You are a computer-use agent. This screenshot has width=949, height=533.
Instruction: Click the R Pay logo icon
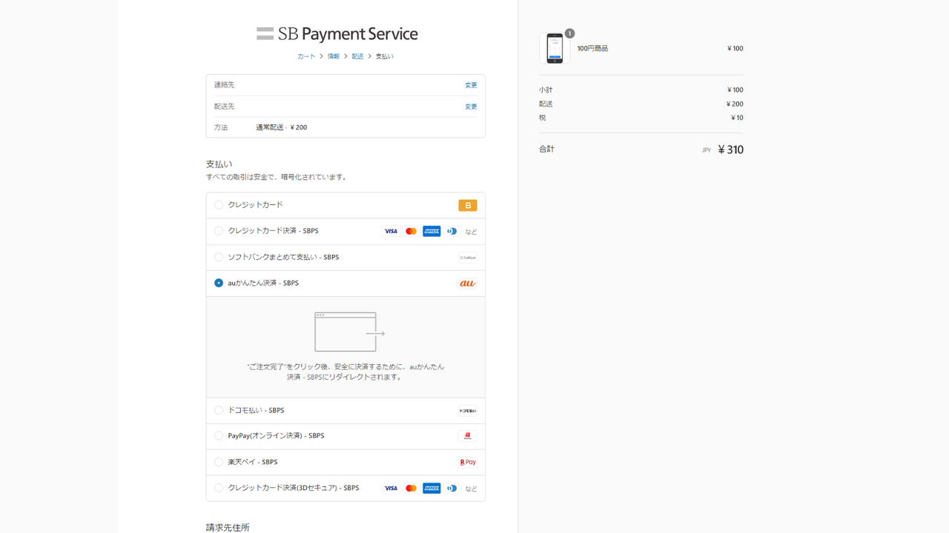pyautogui.click(x=468, y=463)
